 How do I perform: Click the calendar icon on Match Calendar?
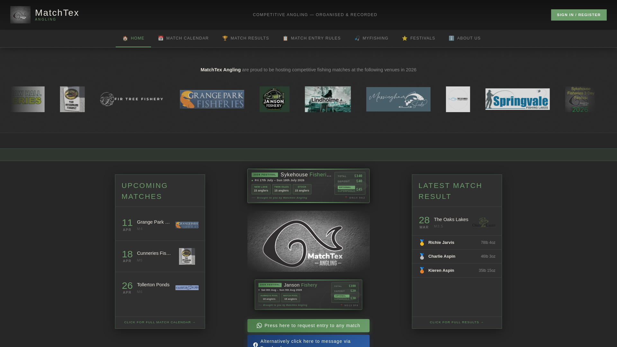161,39
